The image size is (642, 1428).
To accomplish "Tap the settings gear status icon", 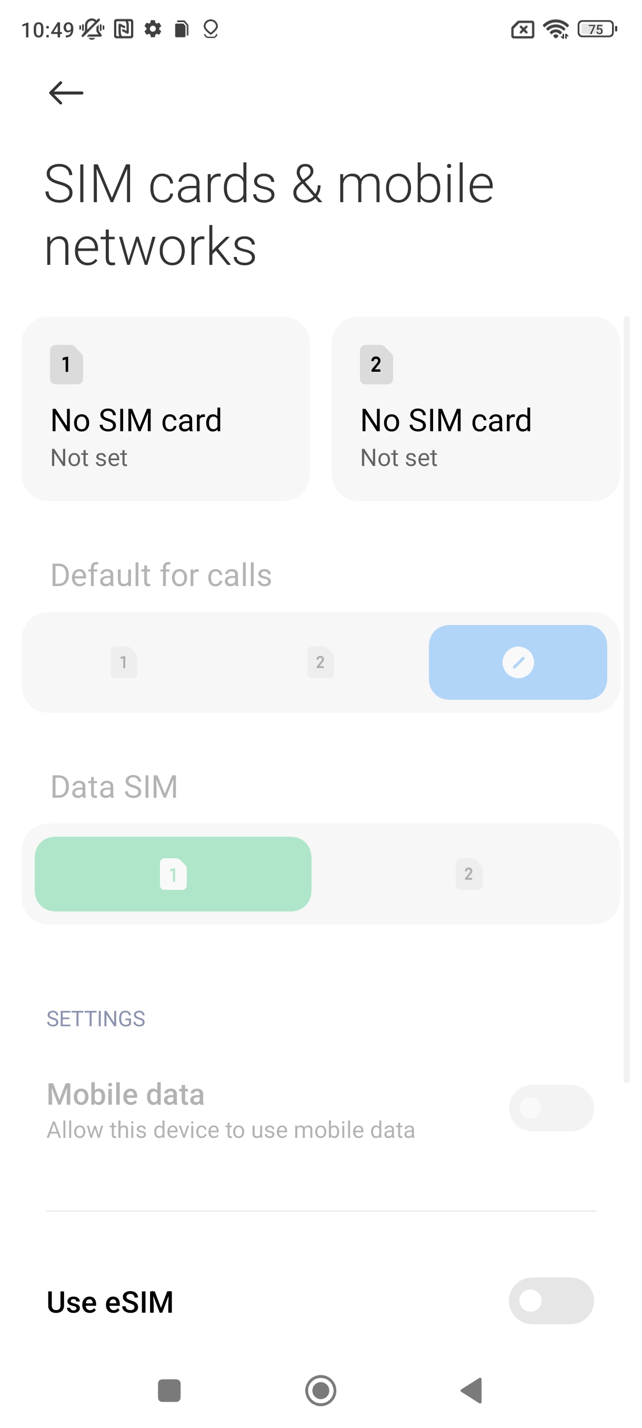I will pos(152,29).
